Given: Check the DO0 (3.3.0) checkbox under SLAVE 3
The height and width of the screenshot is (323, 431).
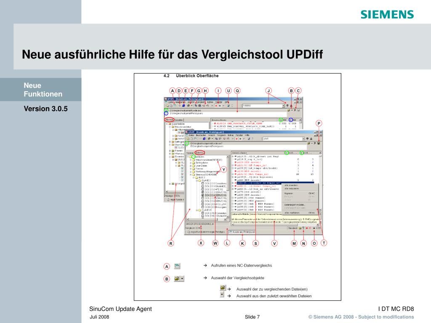Looking at the screenshot, I should point(202,183).
